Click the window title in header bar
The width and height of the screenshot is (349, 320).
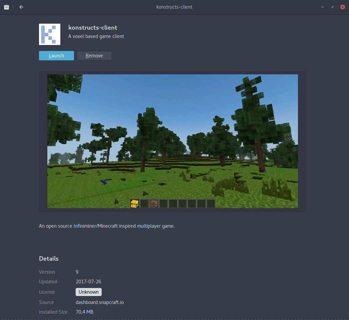(174, 7)
